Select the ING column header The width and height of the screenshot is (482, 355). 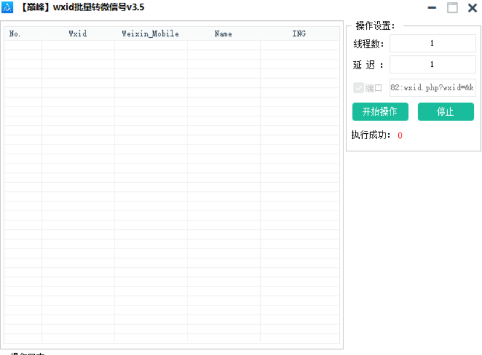pyautogui.click(x=299, y=33)
